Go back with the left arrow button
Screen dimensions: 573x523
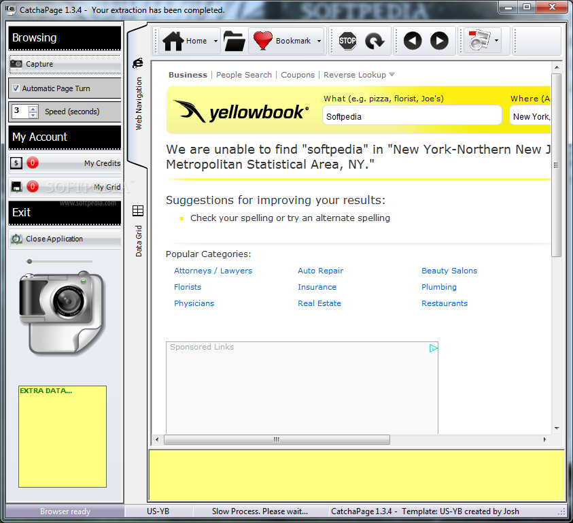coord(413,41)
